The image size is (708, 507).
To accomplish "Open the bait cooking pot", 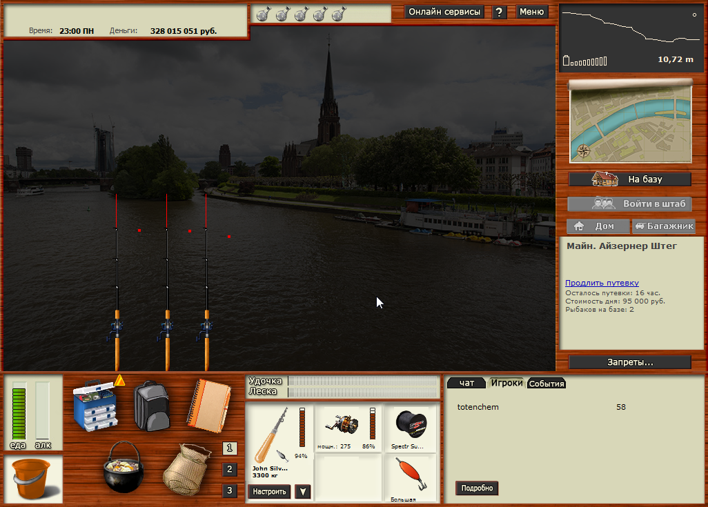I will point(124,467).
